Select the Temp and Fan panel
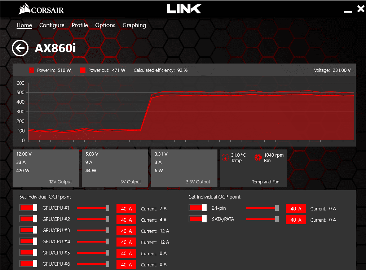This screenshot has height=270, width=366. (x=253, y=168)
